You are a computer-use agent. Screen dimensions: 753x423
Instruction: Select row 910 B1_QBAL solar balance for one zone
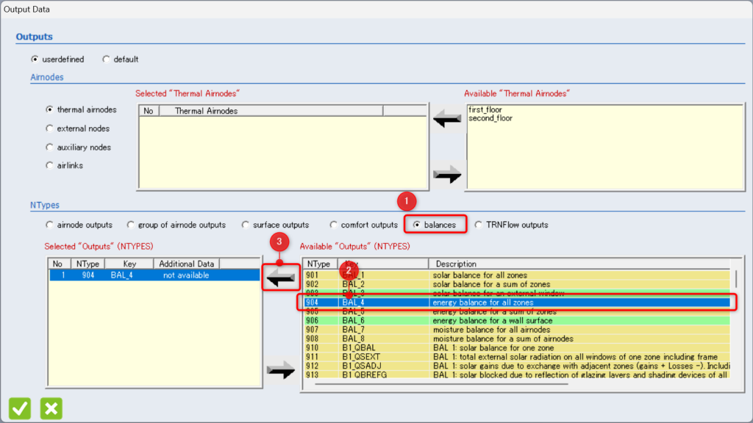coord(517,347)
